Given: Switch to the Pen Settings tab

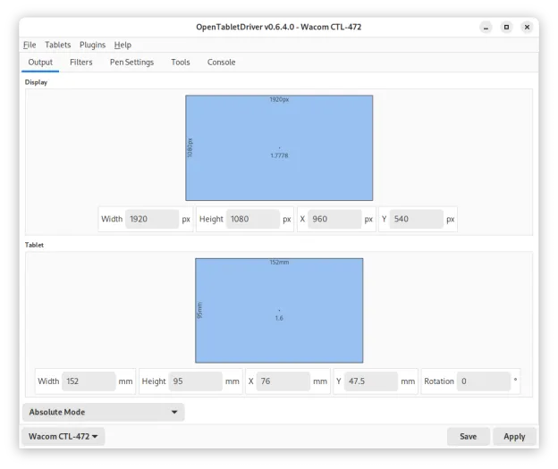Looking at the screenshot, I should (131, 63).
